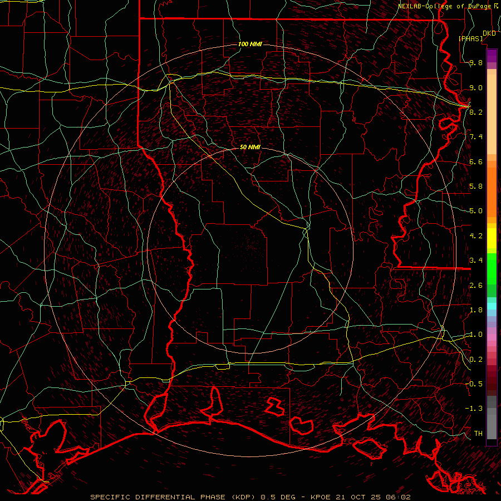
Task: Select the 0.2 legend value
Action: click(x=476, y=360)
